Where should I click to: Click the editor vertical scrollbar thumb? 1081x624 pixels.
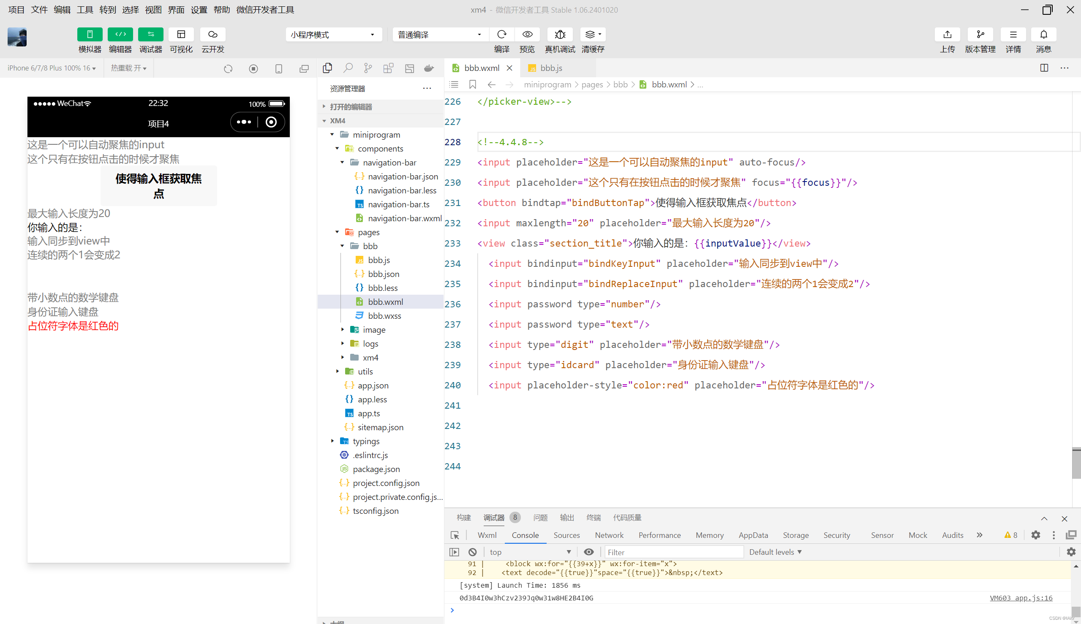click(1076, 463)
